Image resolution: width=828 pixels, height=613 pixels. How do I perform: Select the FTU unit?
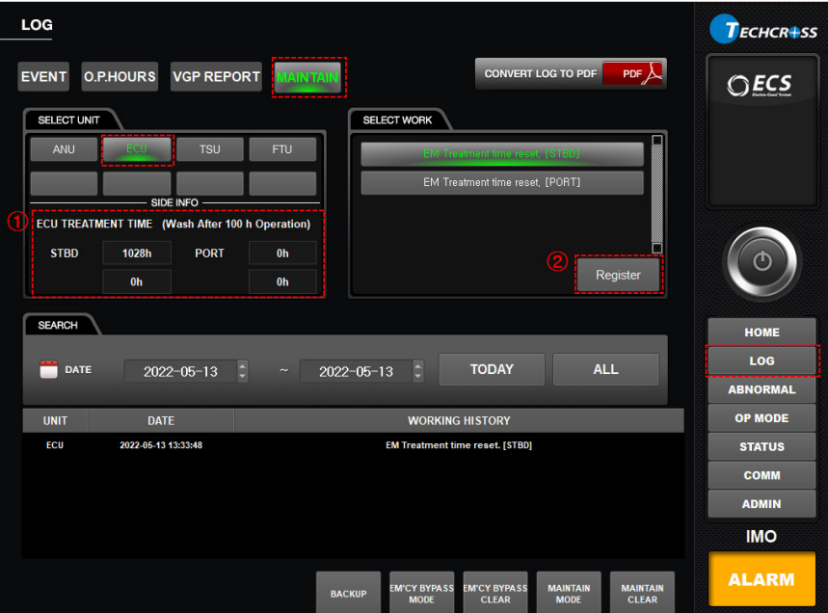[282, 149]
